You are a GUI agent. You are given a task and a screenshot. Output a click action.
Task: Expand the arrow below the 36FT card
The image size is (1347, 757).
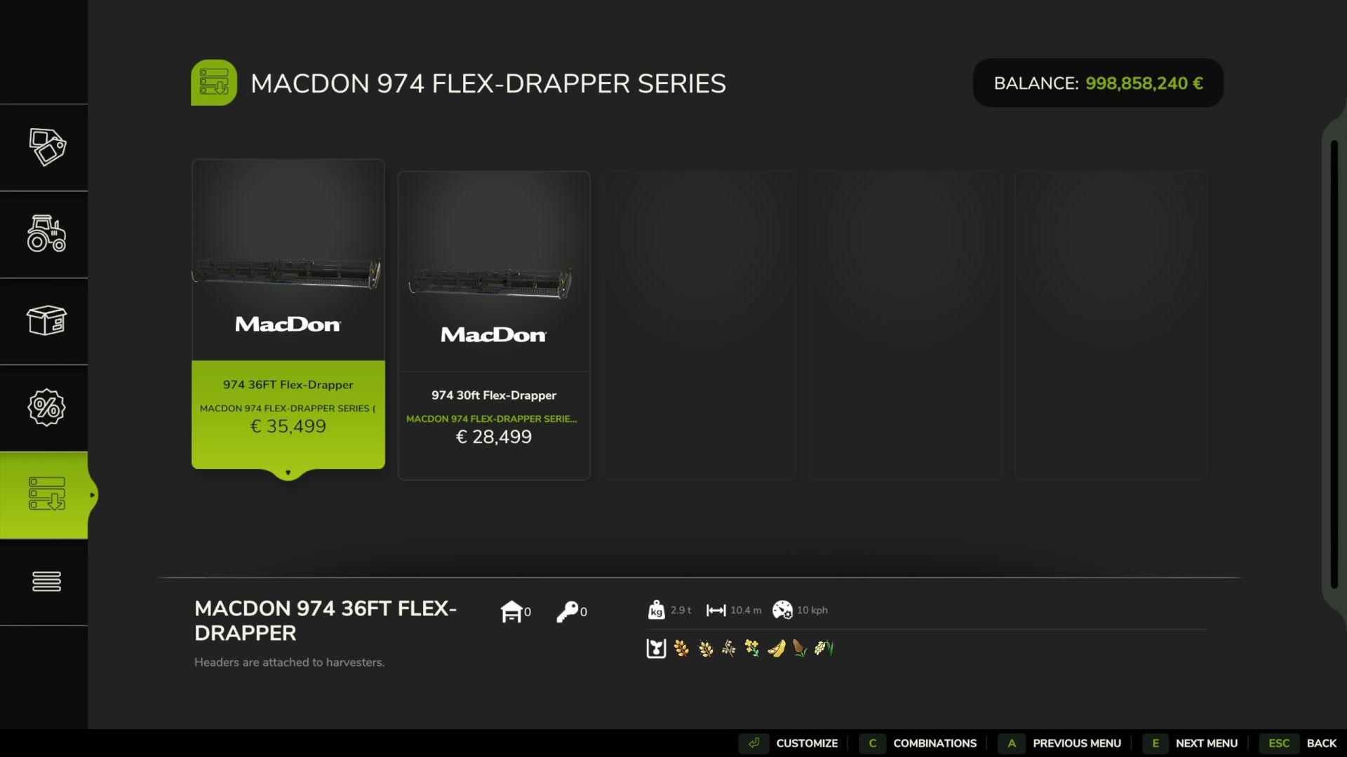pos(288,473)
